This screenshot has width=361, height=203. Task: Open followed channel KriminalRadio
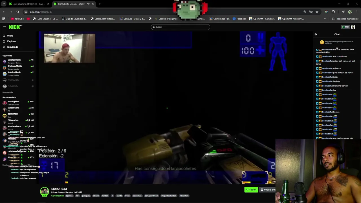(x=18, y=74)
